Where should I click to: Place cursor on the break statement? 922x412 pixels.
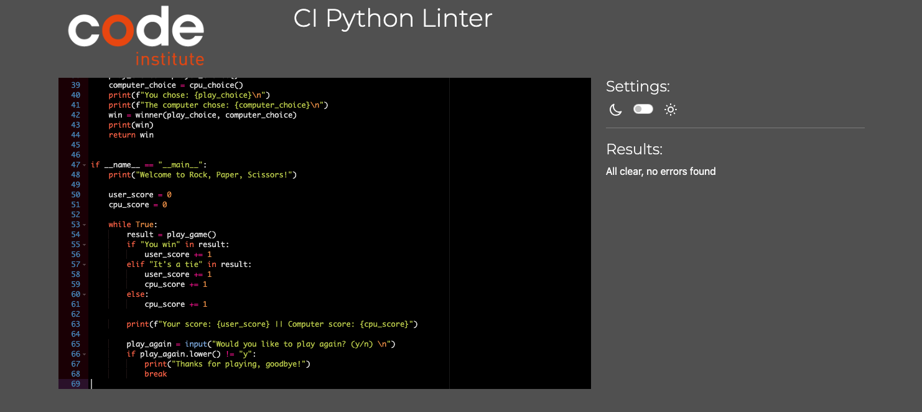click(x=156, y=373)
